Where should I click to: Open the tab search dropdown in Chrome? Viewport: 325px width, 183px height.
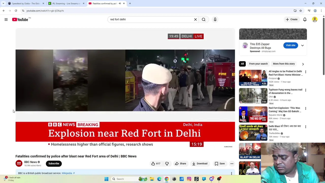[x=3, y=3]
